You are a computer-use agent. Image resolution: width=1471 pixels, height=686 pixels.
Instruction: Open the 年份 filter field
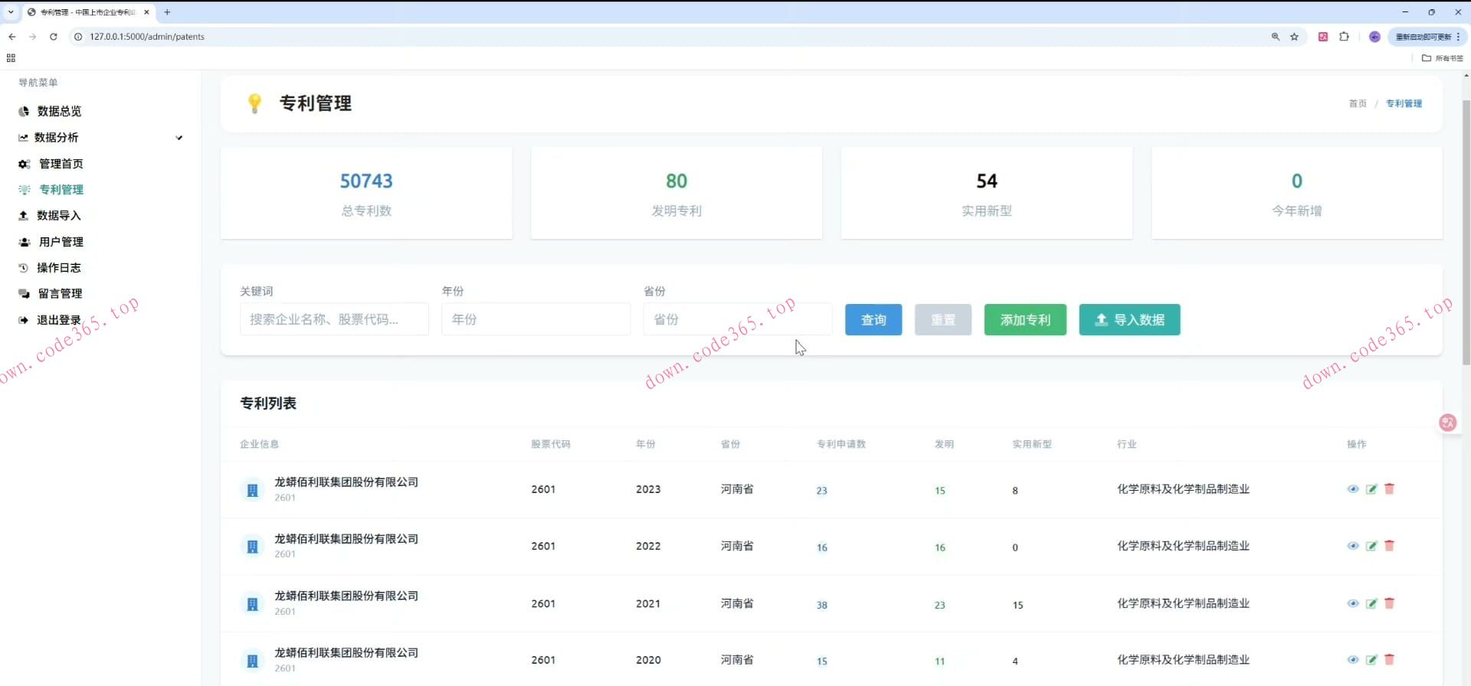[x=536, y=319]
